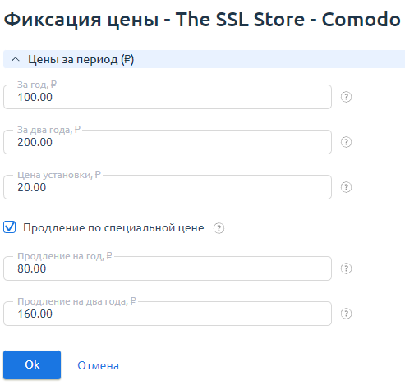Focus the Продление на год input
The height and width of the screenshot is (385, 405).
168,268
